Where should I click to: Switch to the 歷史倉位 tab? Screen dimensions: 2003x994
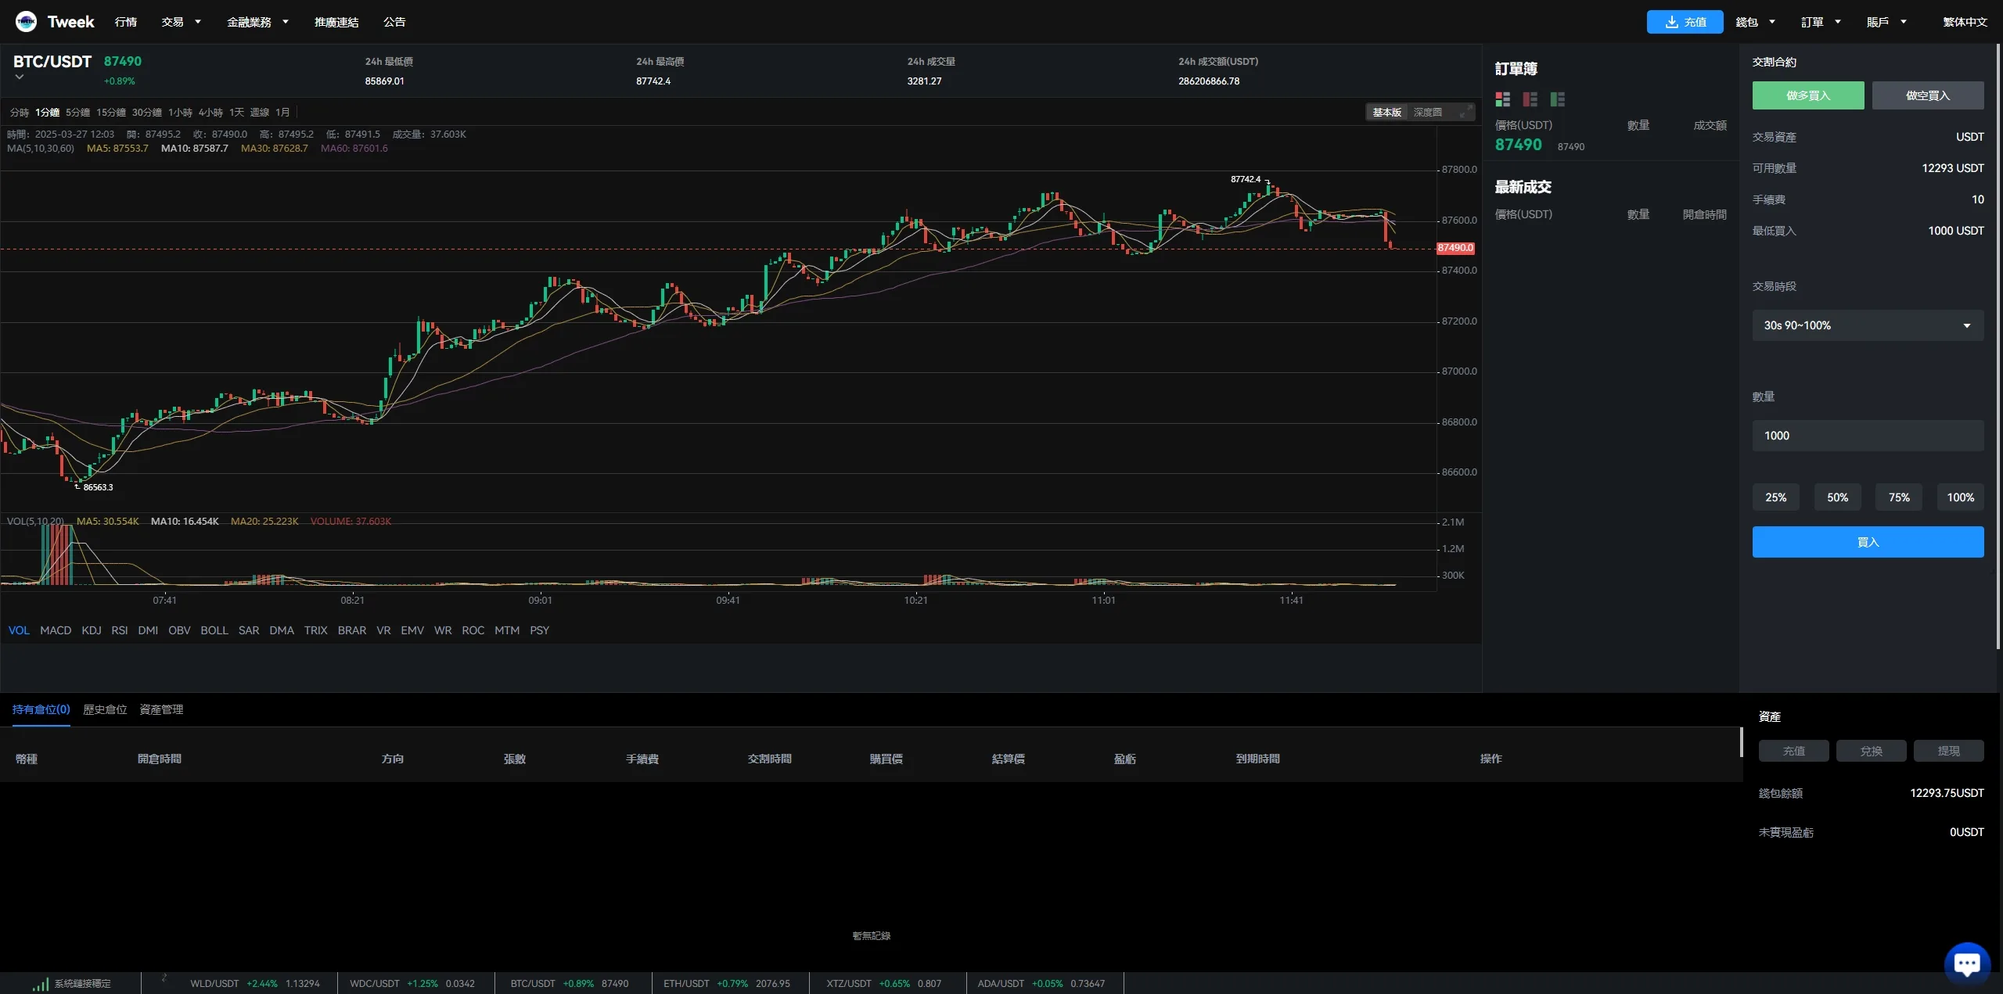[x=105, y=709]
